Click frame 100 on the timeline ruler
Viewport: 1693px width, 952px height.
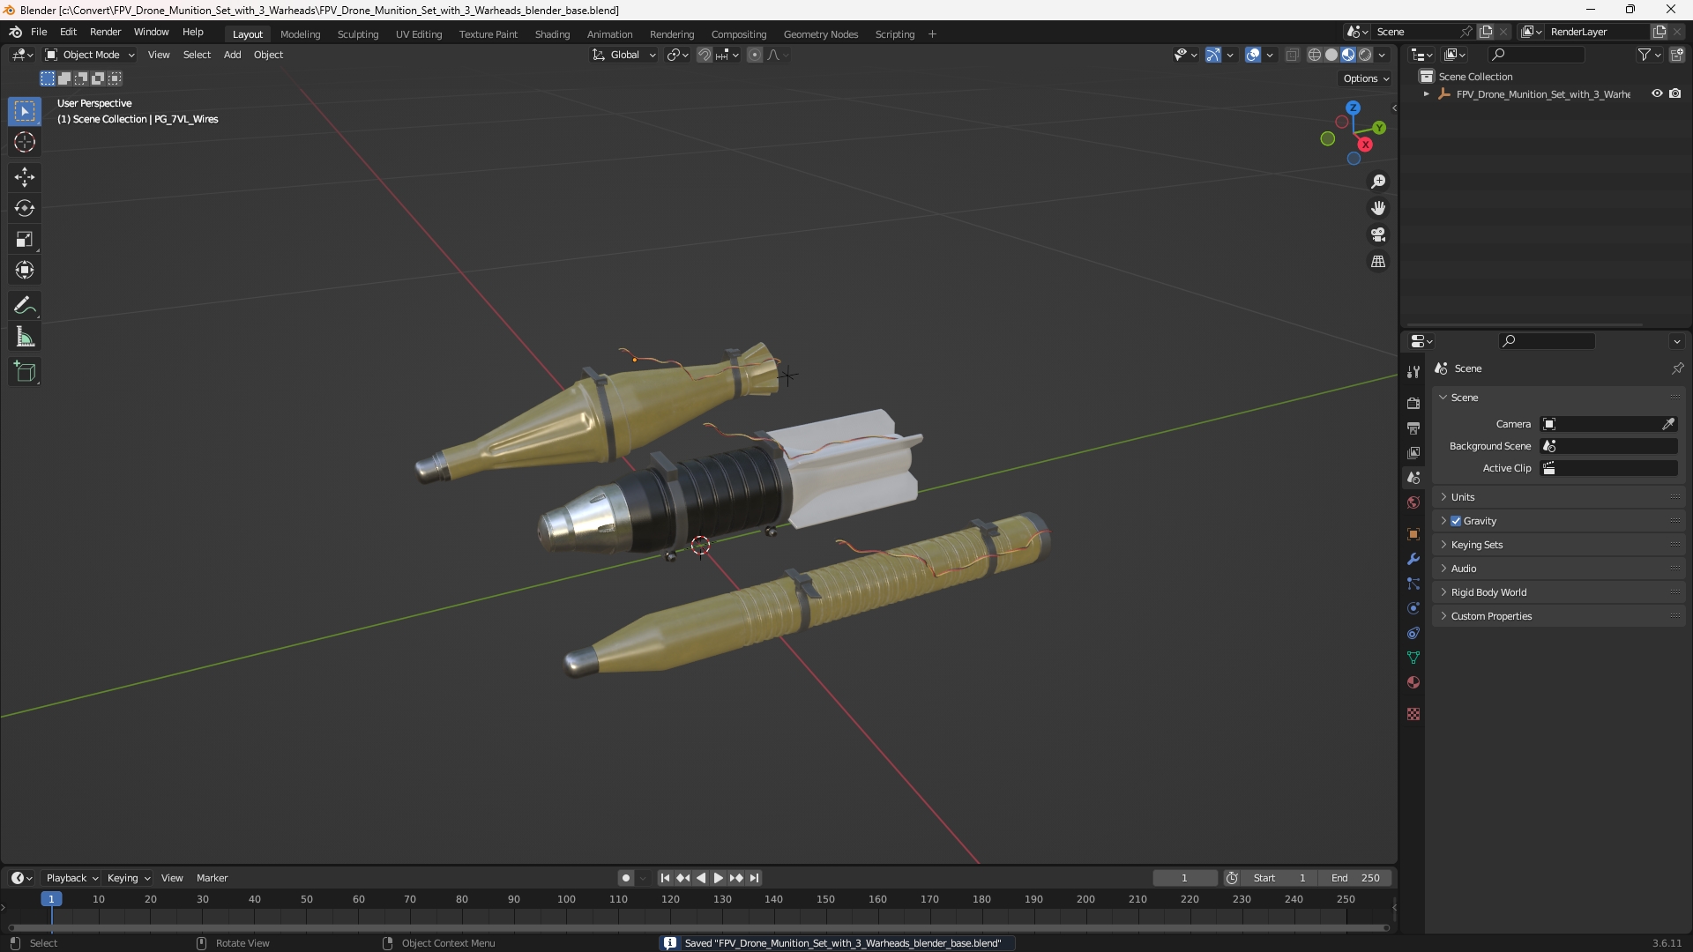(566, 899)
